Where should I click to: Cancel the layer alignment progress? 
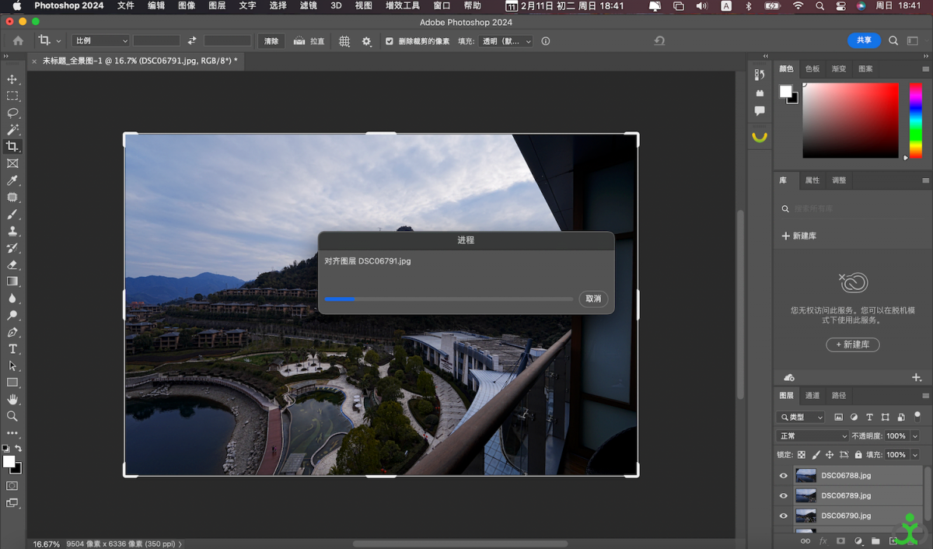[593, 299]
